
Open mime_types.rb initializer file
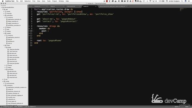pyautogui.click(x=12, y=101)
